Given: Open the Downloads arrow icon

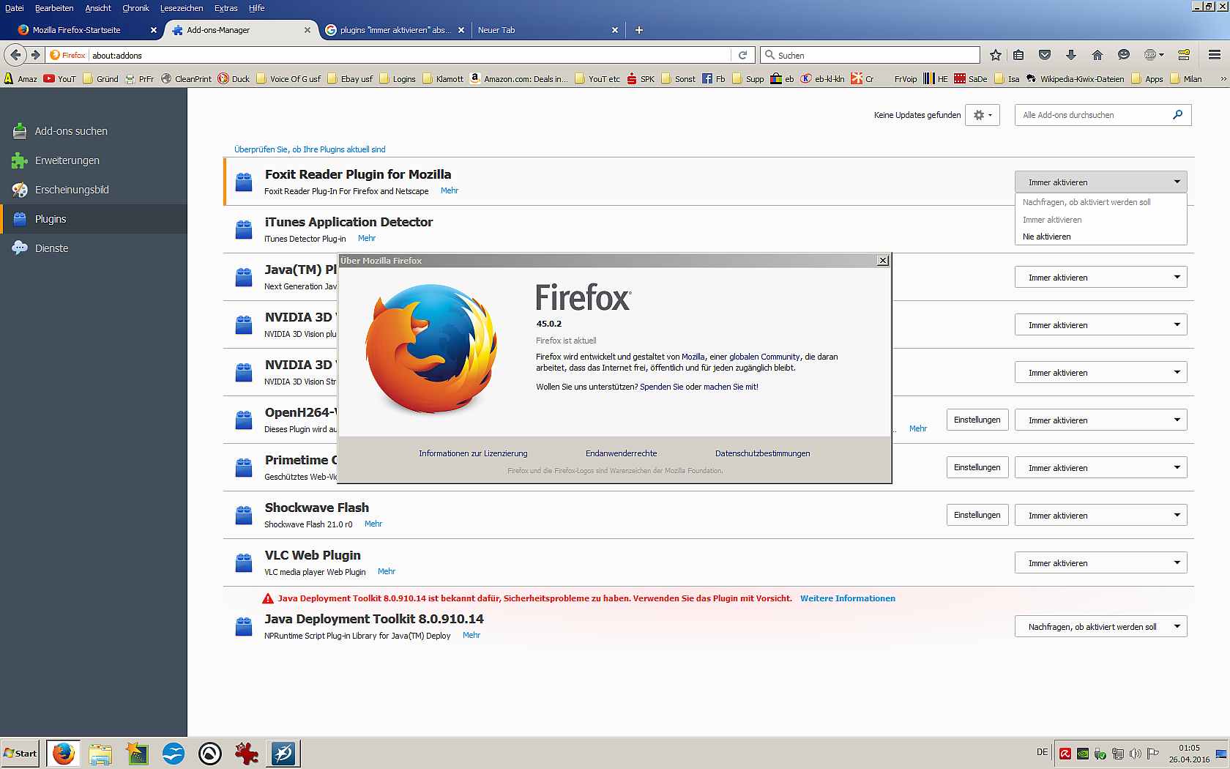Looking at the screenshot, I should [x=1070, y=55].
